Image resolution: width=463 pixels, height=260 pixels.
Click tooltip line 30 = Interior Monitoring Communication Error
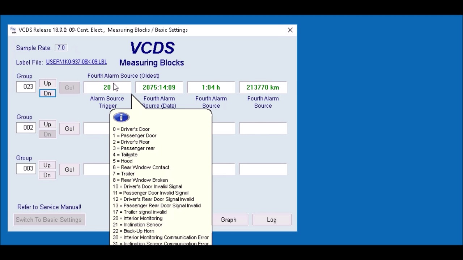point(161,237)
